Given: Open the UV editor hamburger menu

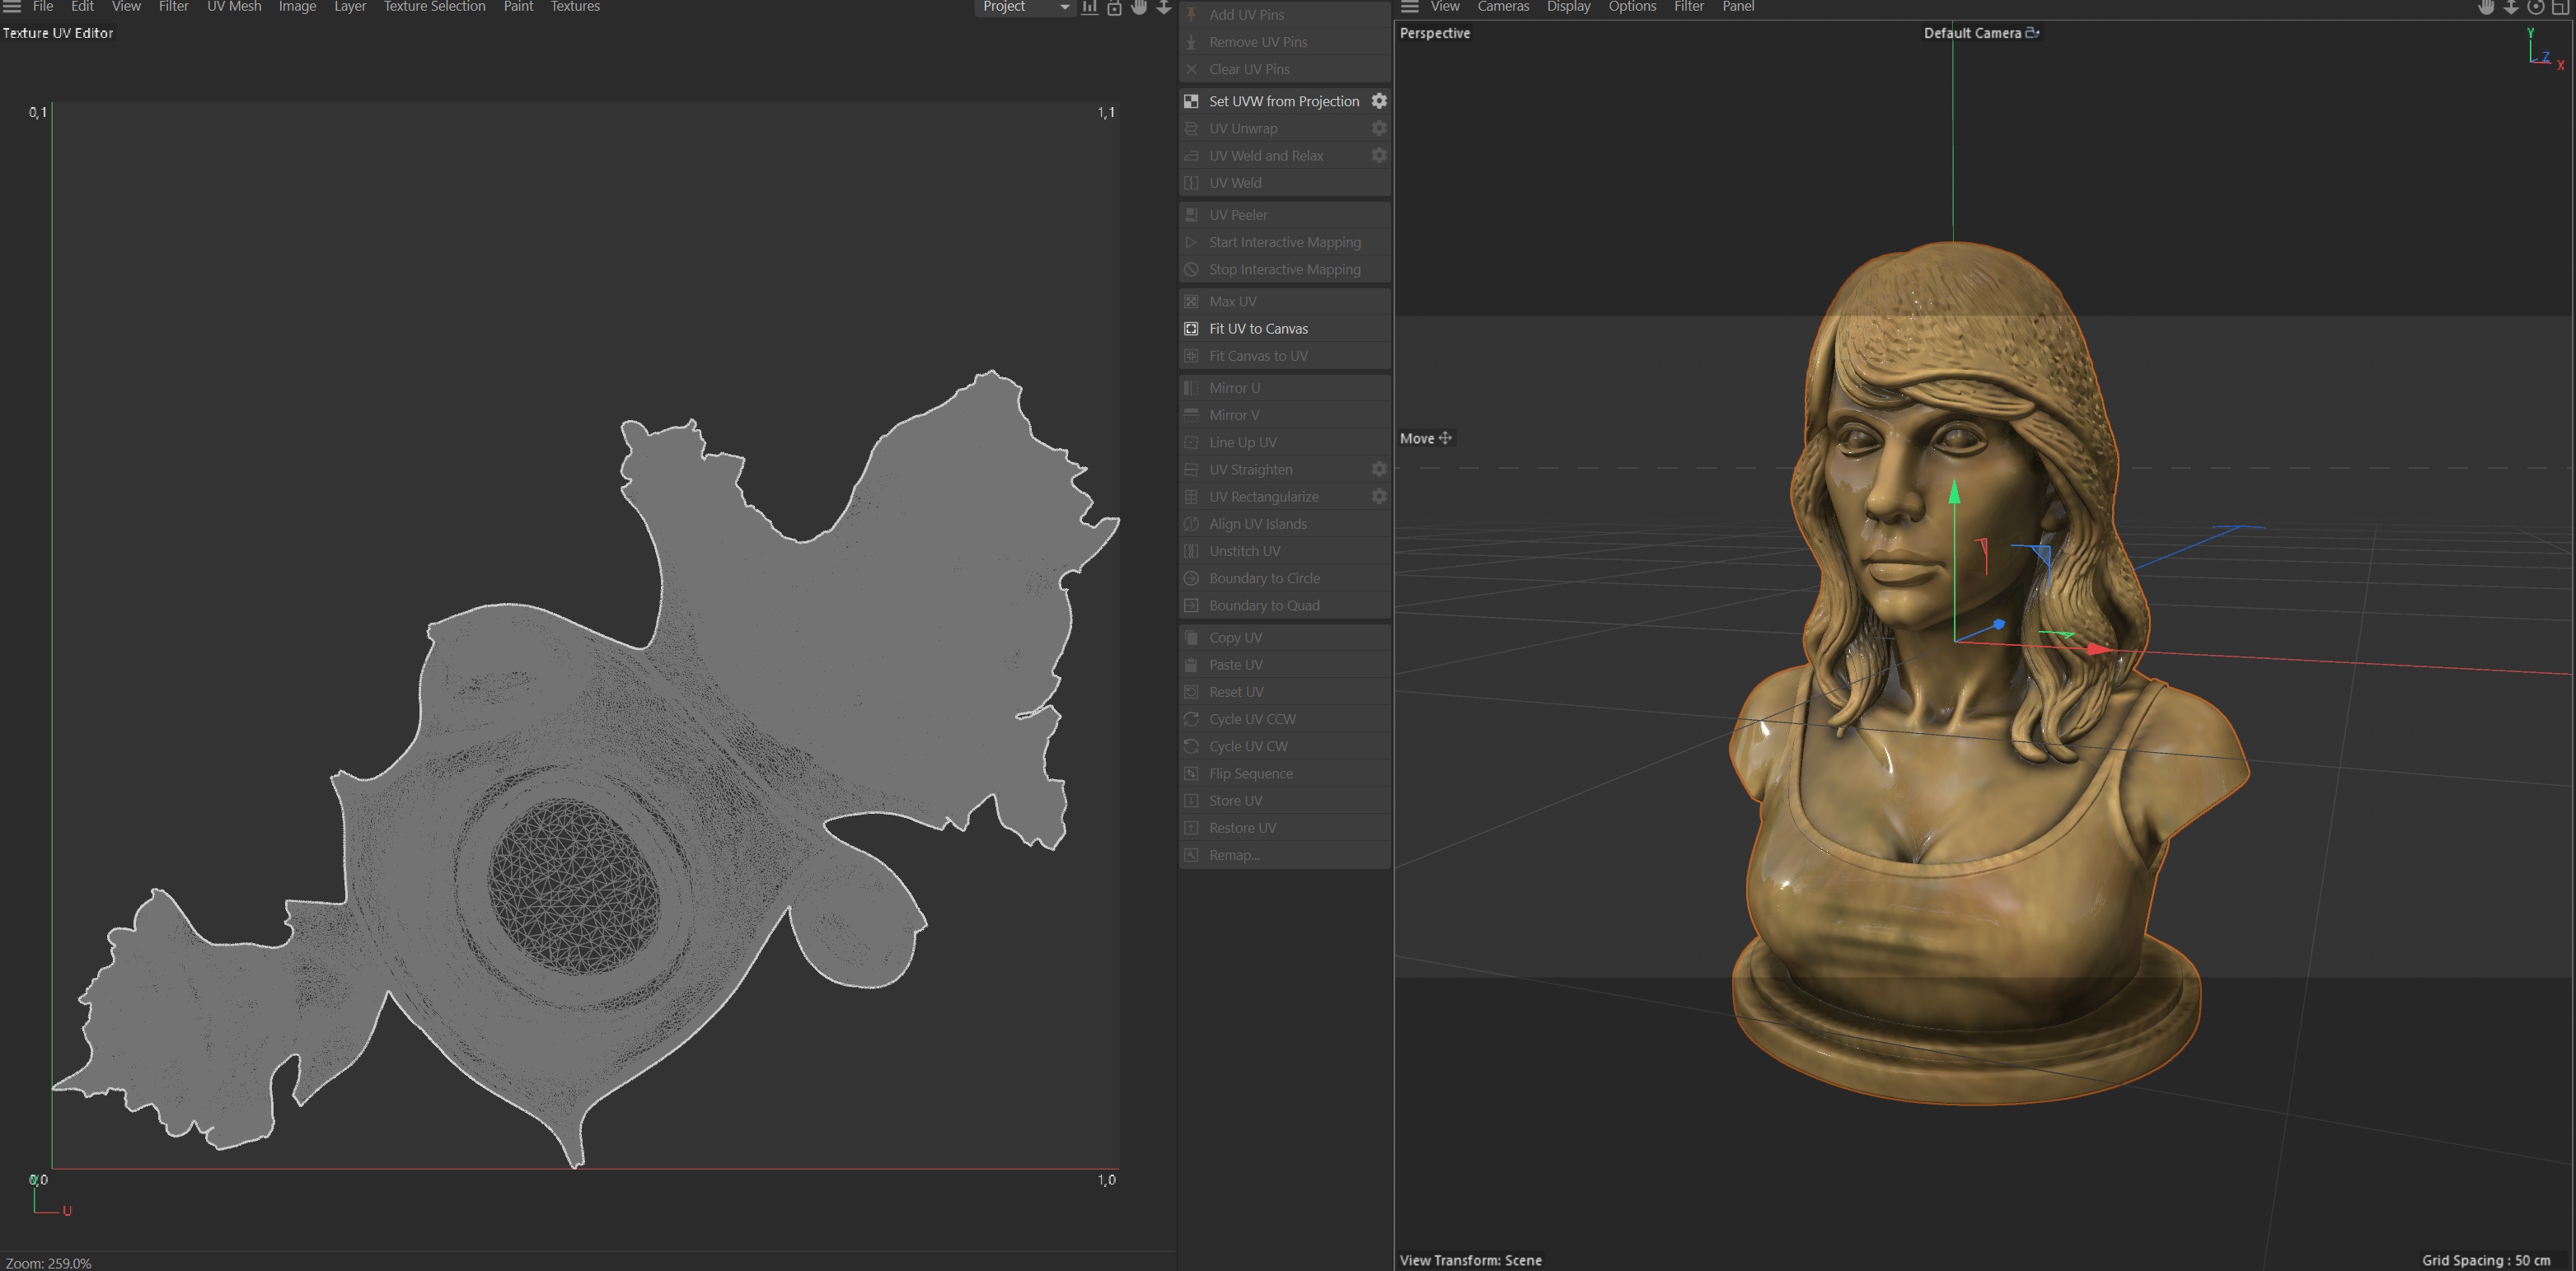Looking at the screenshot, I should coord(12,6).
